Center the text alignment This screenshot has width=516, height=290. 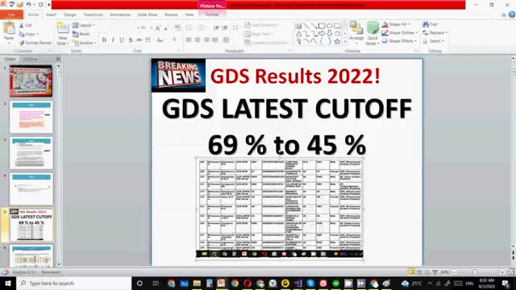[198, 39]
